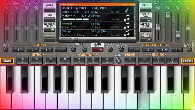The height and width of the screenshot is (110, 195).
Task: Click the SYNCHRO STOP round button
Action: (x=85, y=50)
